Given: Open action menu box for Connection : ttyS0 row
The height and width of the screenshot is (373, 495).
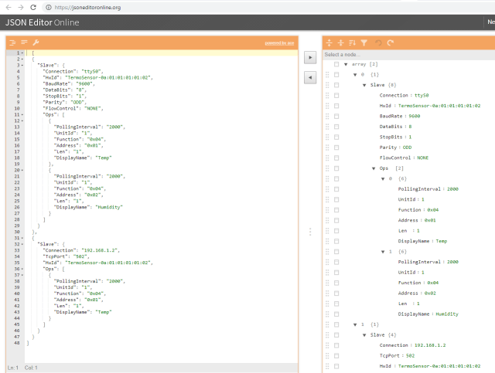Looking at the screenshot, I should pyautogui.click(x=336, y=95).
